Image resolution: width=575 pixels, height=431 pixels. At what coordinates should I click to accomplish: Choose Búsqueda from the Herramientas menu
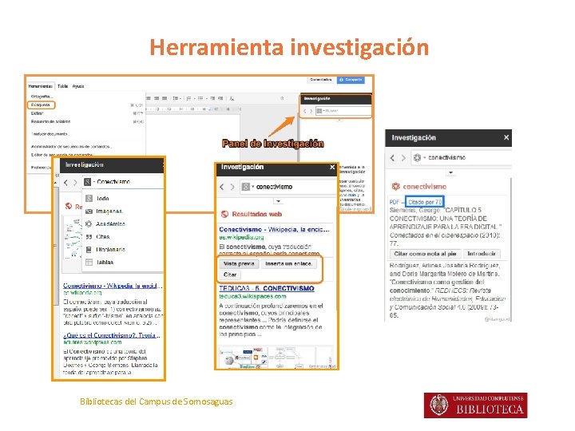coord(41,105)
